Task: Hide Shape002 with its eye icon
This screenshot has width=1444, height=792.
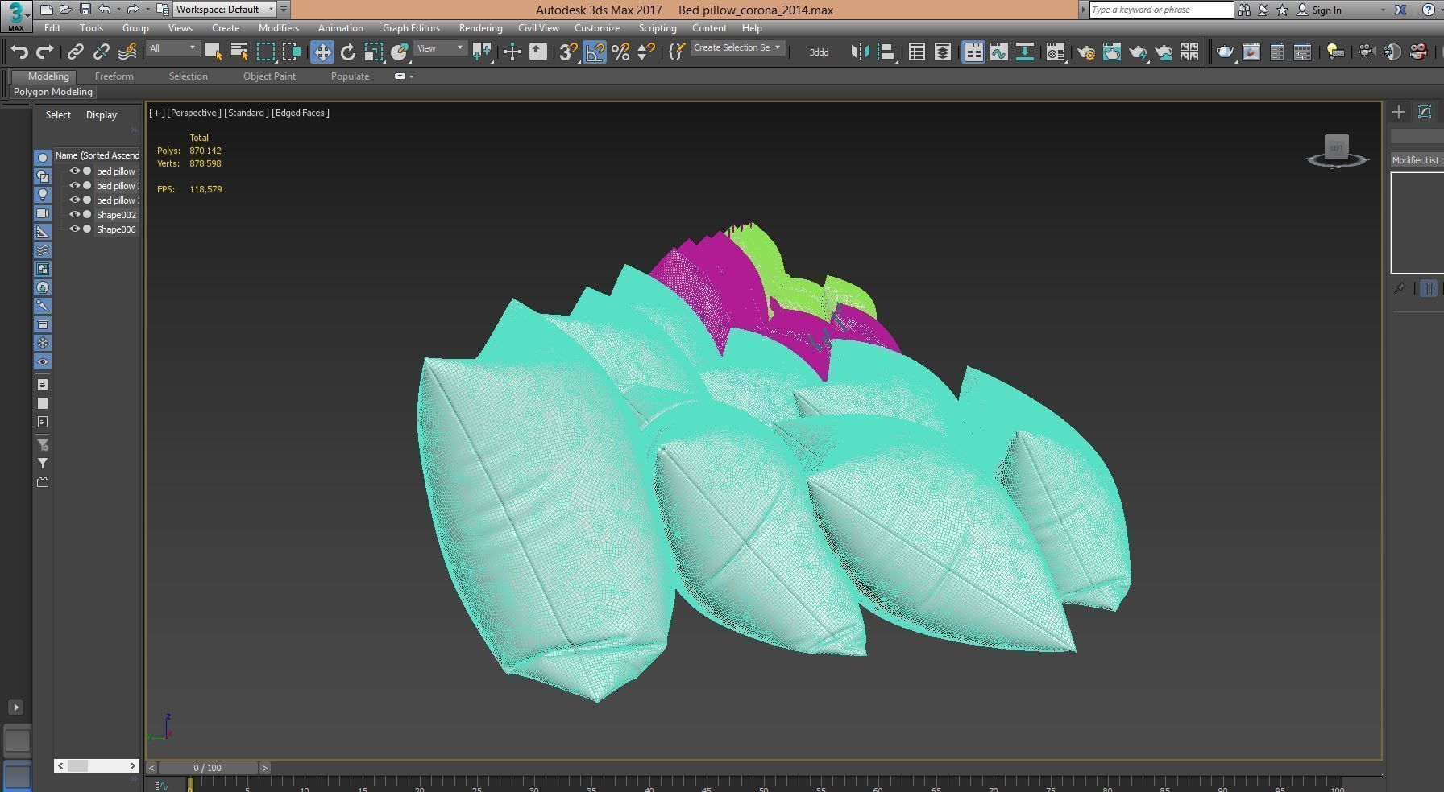Action: pos(74,215)
